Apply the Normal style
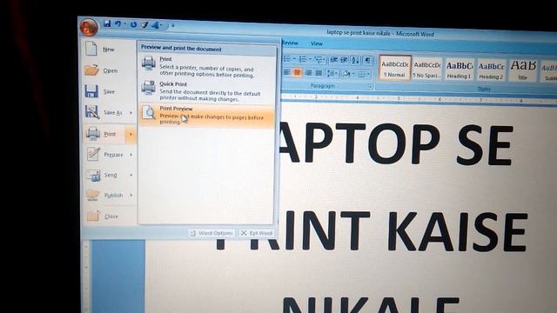The image size is (557, 313). 394,68
